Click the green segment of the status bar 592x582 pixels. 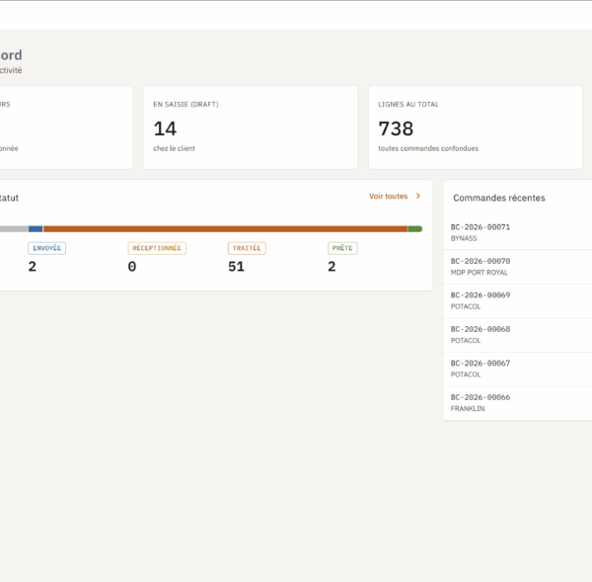(x=415, y=229)
